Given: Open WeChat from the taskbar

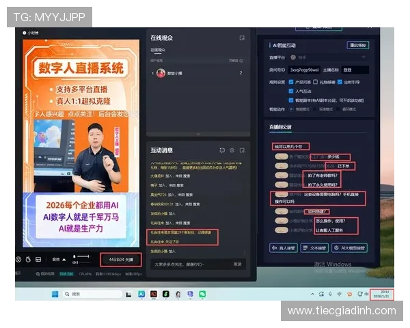Looking at the screenshot, I should (x=202, y=294).
